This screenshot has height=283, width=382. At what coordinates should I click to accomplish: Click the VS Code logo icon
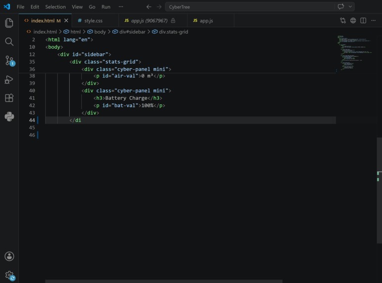click(7, 6)
